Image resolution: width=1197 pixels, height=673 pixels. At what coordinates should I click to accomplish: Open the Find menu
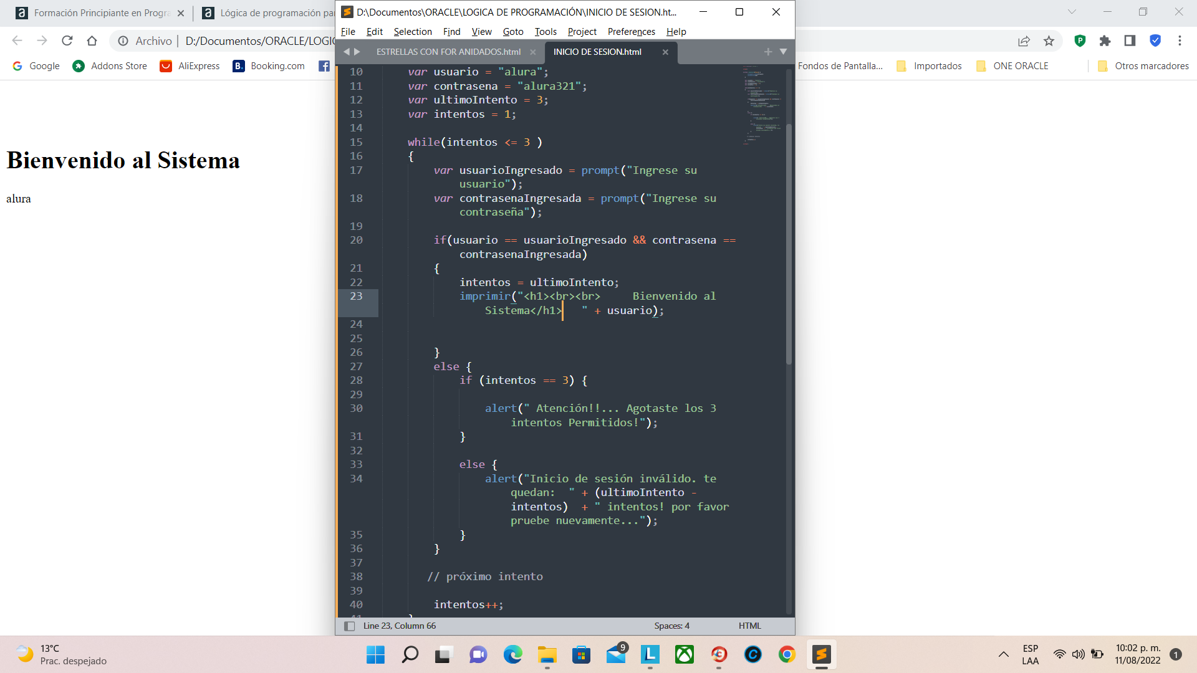(x=451, y=32)
